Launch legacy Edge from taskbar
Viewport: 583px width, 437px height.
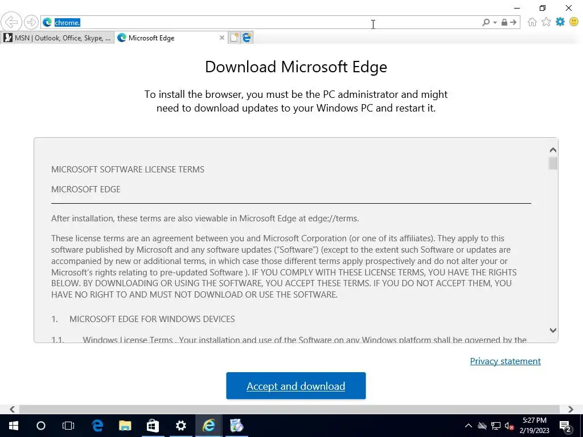point(97,426)
